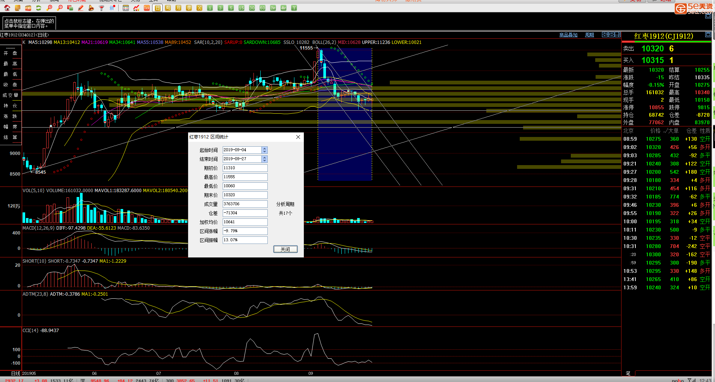Click the left arrow chart navigation icon
The image size is (715, 382).
[605, 35]
